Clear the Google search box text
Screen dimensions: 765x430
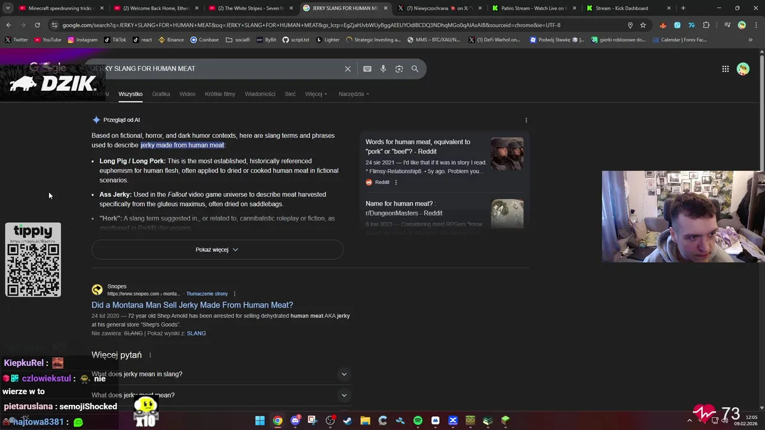(x=347, y=69)
